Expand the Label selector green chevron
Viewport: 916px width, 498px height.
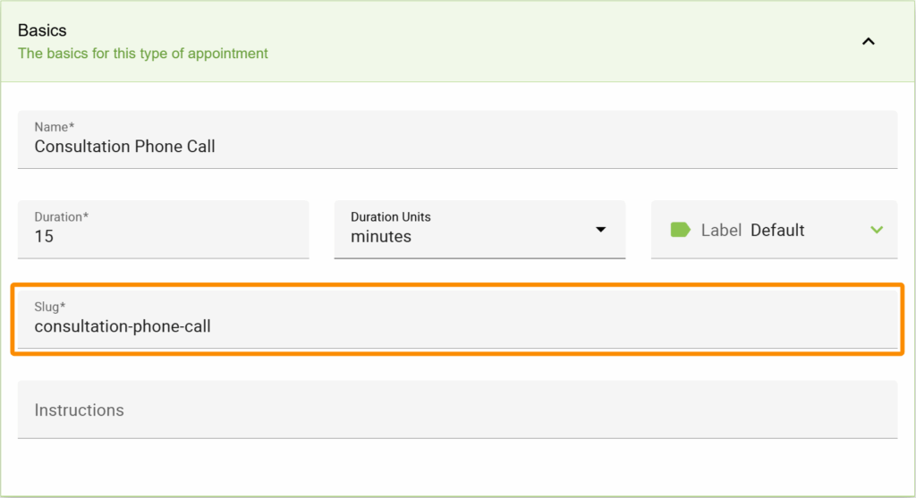tap(877, 230)
